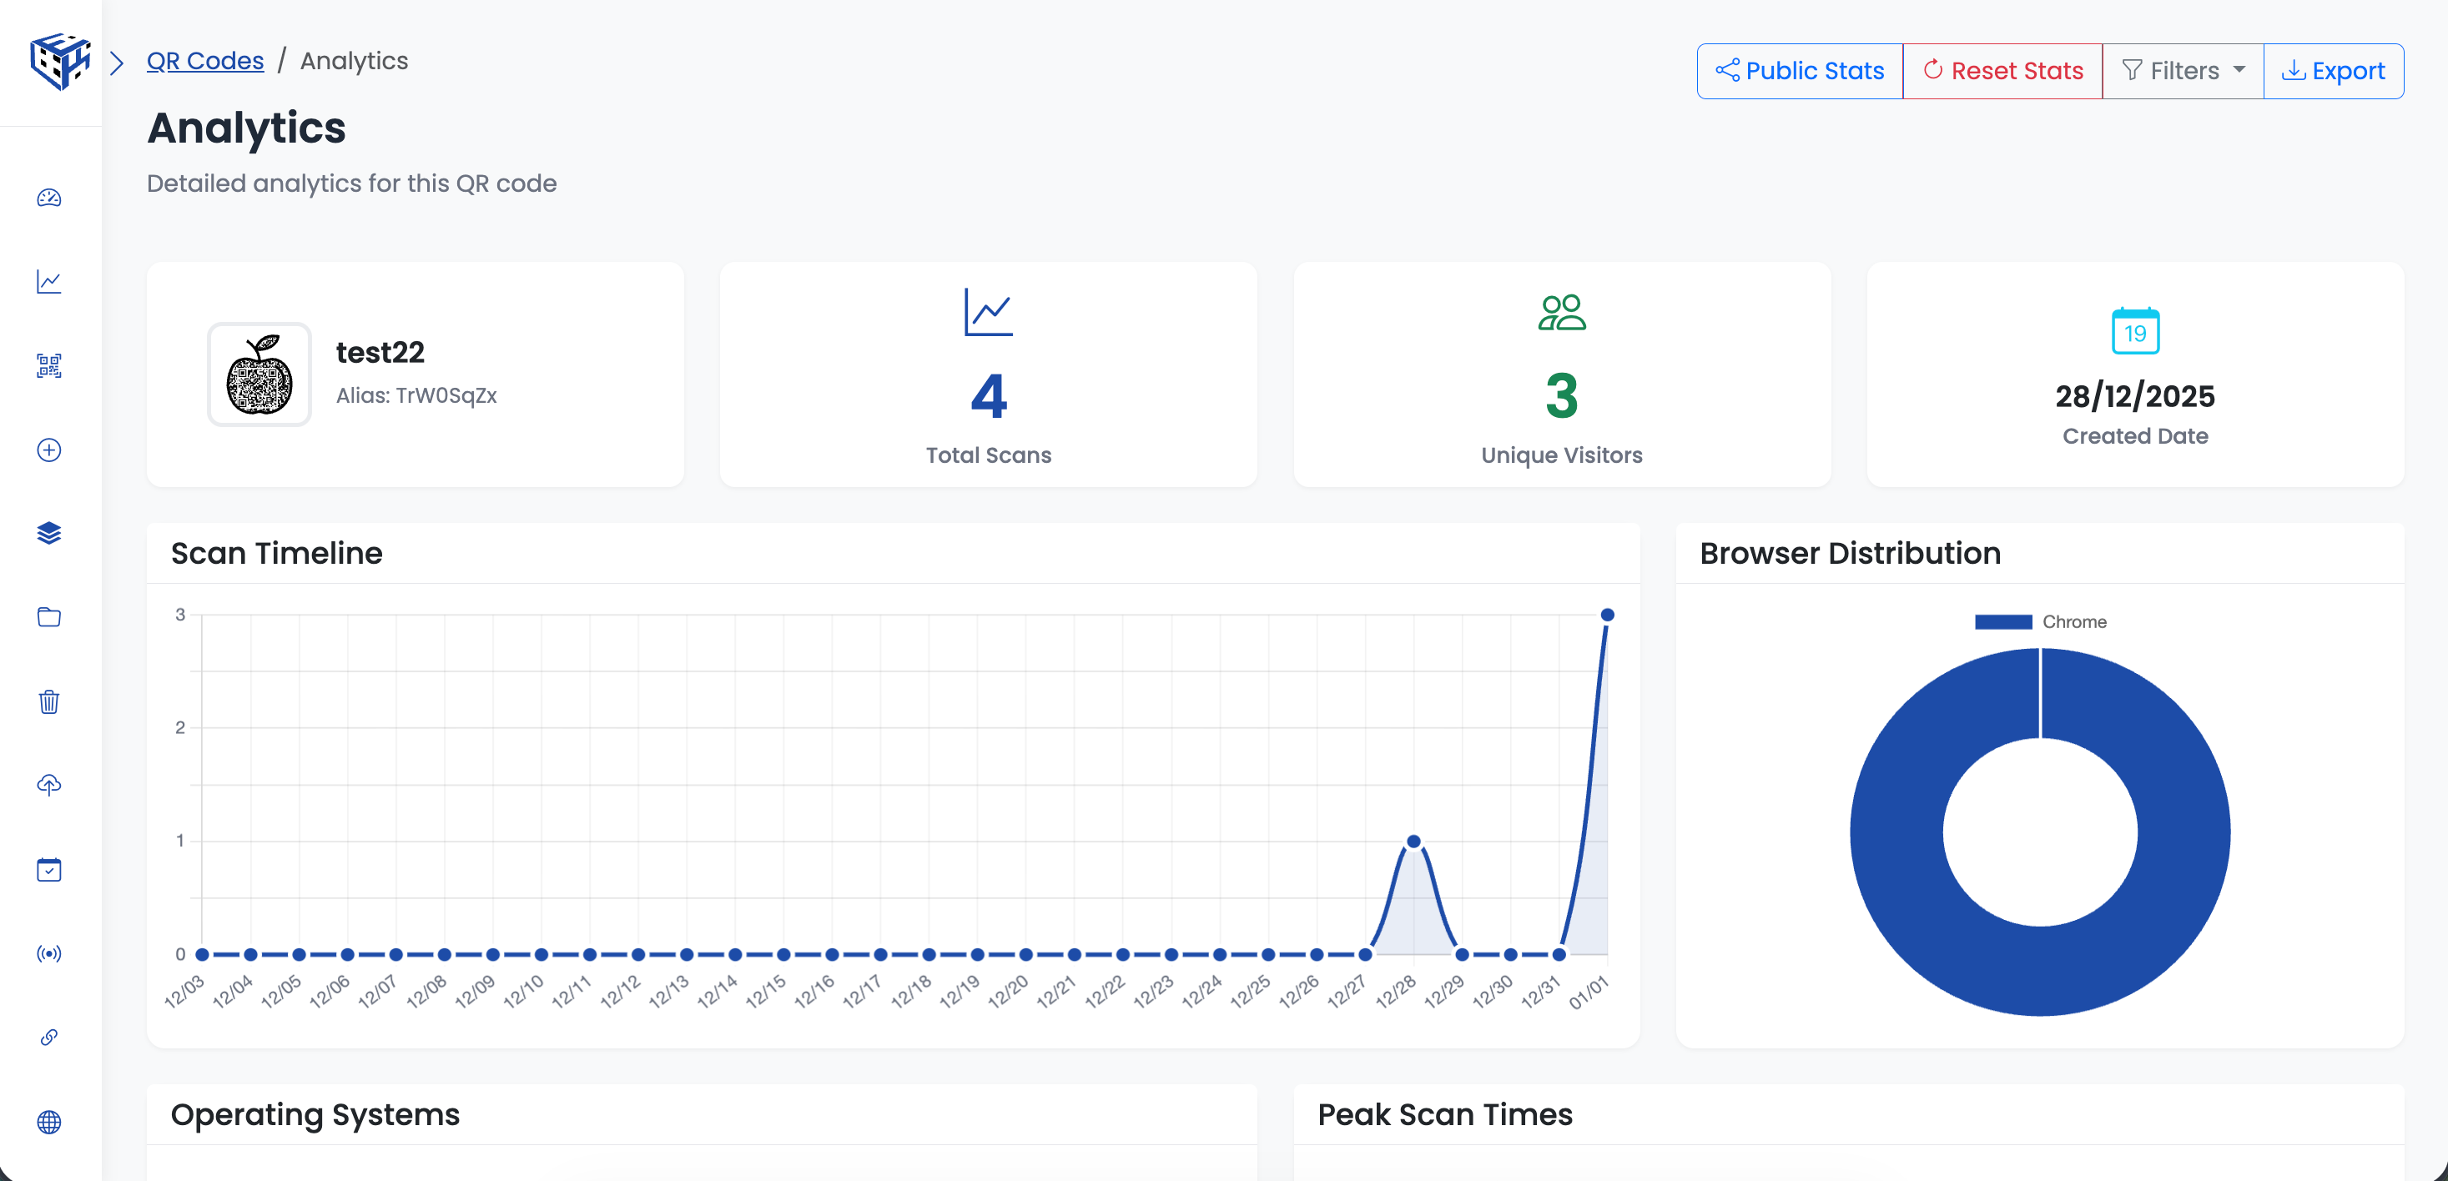
Task: Open the Filters dropdown
Action: point(2182,70)
